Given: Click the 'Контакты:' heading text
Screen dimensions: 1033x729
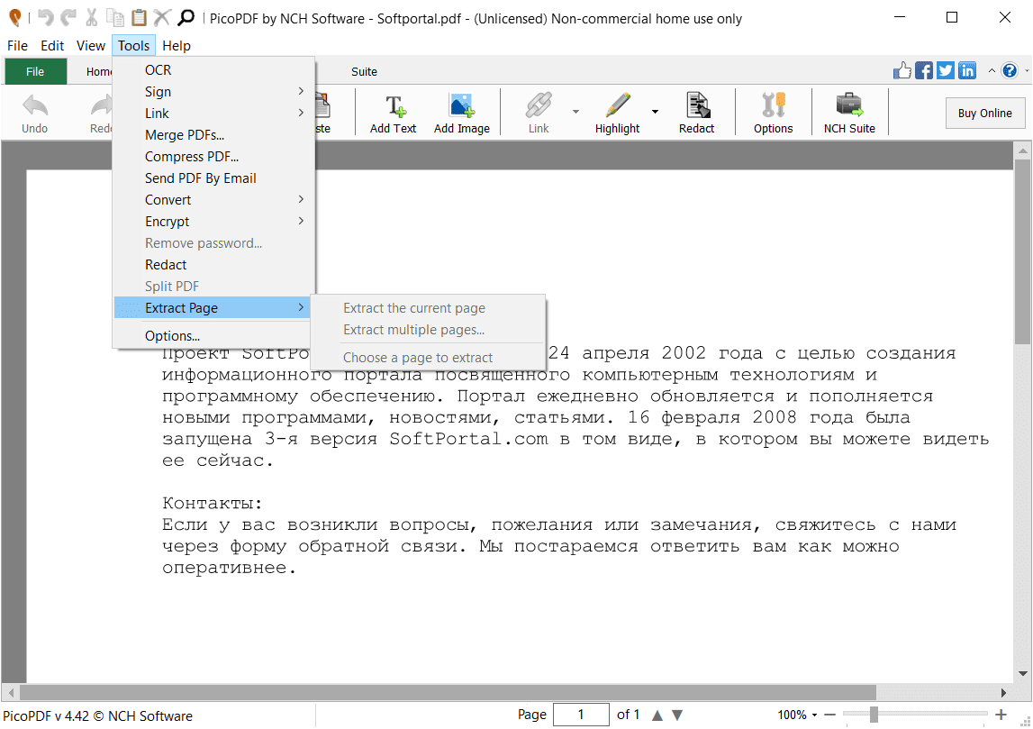Looking at the screenshot, I should coord(213,503).
